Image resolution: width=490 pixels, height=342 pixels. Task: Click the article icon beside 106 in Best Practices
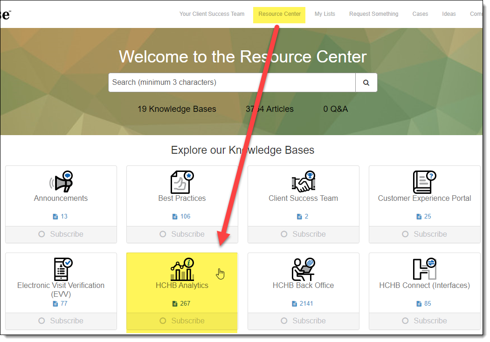point(175,217)
